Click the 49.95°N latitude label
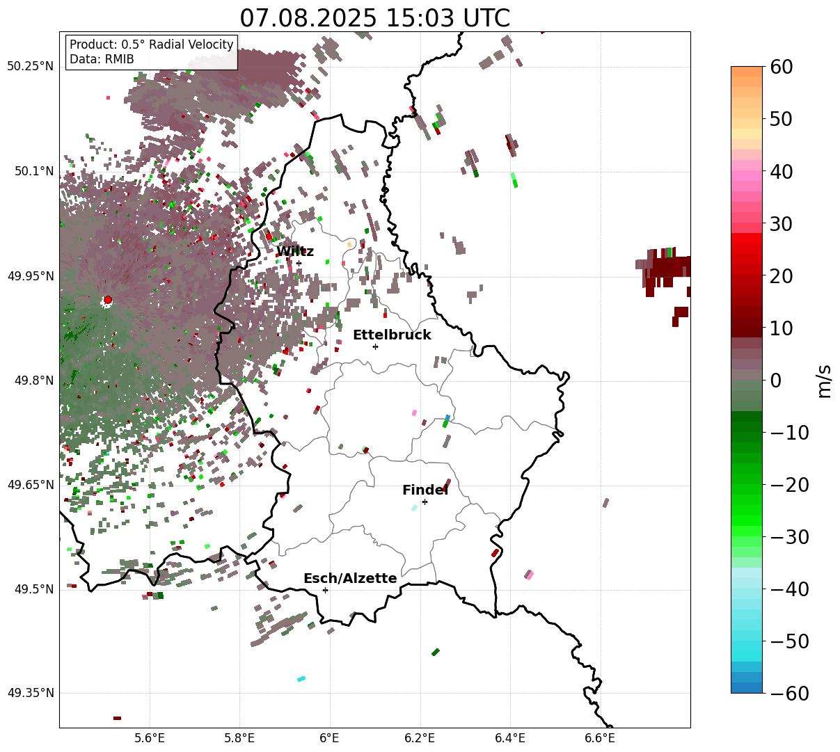The image size is (840, 752). [x=30, y=276]
